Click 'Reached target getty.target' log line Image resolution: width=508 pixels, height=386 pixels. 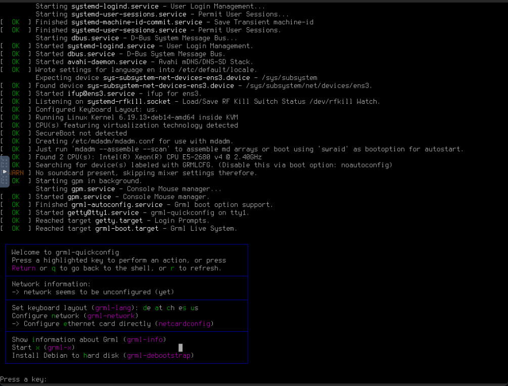122,221
